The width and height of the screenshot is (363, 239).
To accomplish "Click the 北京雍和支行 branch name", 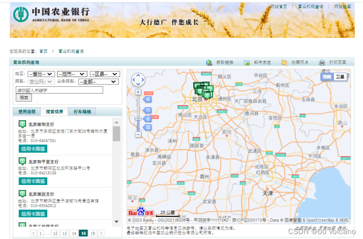I will click(41, 125).
